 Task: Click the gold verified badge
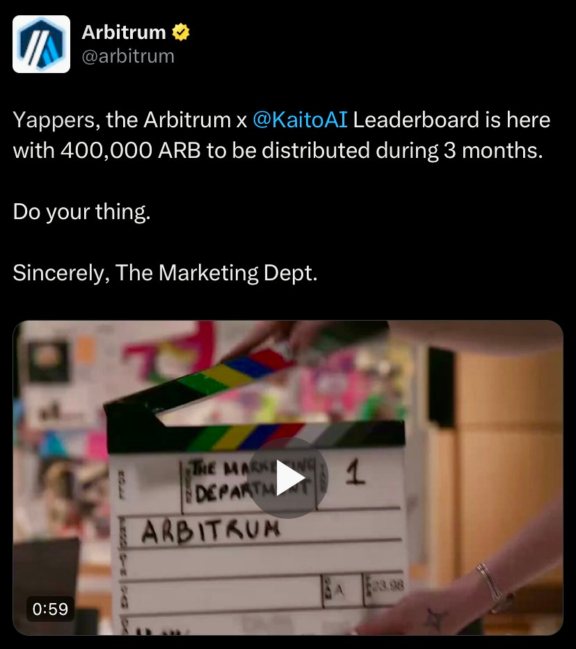point(181,32)
